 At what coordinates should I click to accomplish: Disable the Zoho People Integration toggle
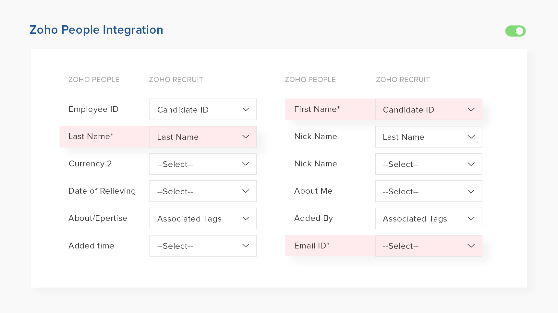click(515, 31)
